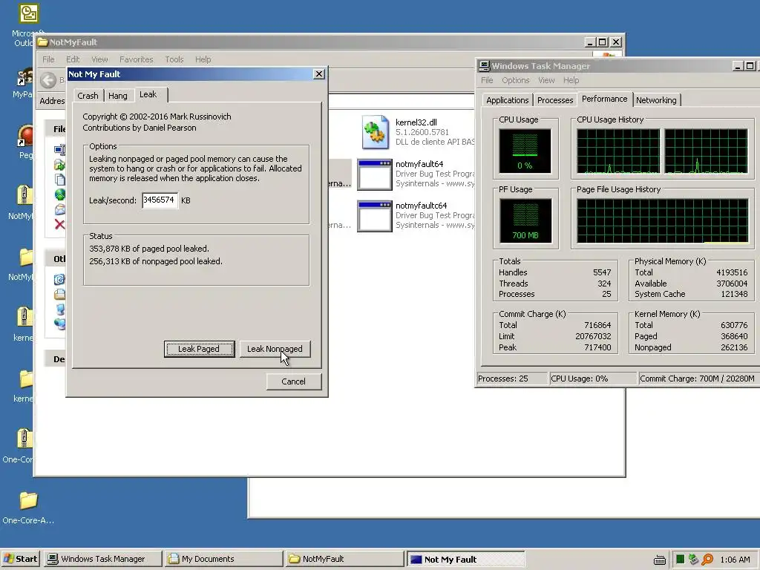Select the Leak tab
The image size is (760, 570).
148,94
